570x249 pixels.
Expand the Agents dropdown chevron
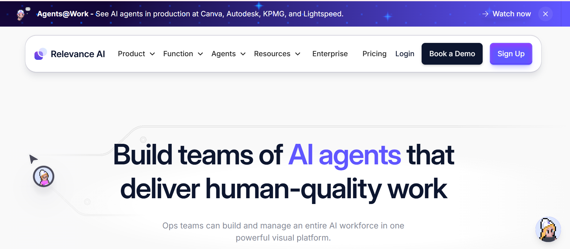point(243,54)
